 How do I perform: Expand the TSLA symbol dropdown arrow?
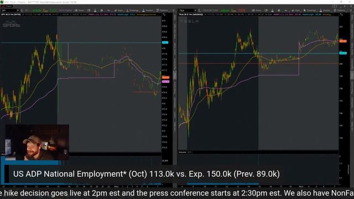click(x=195, y=11)
